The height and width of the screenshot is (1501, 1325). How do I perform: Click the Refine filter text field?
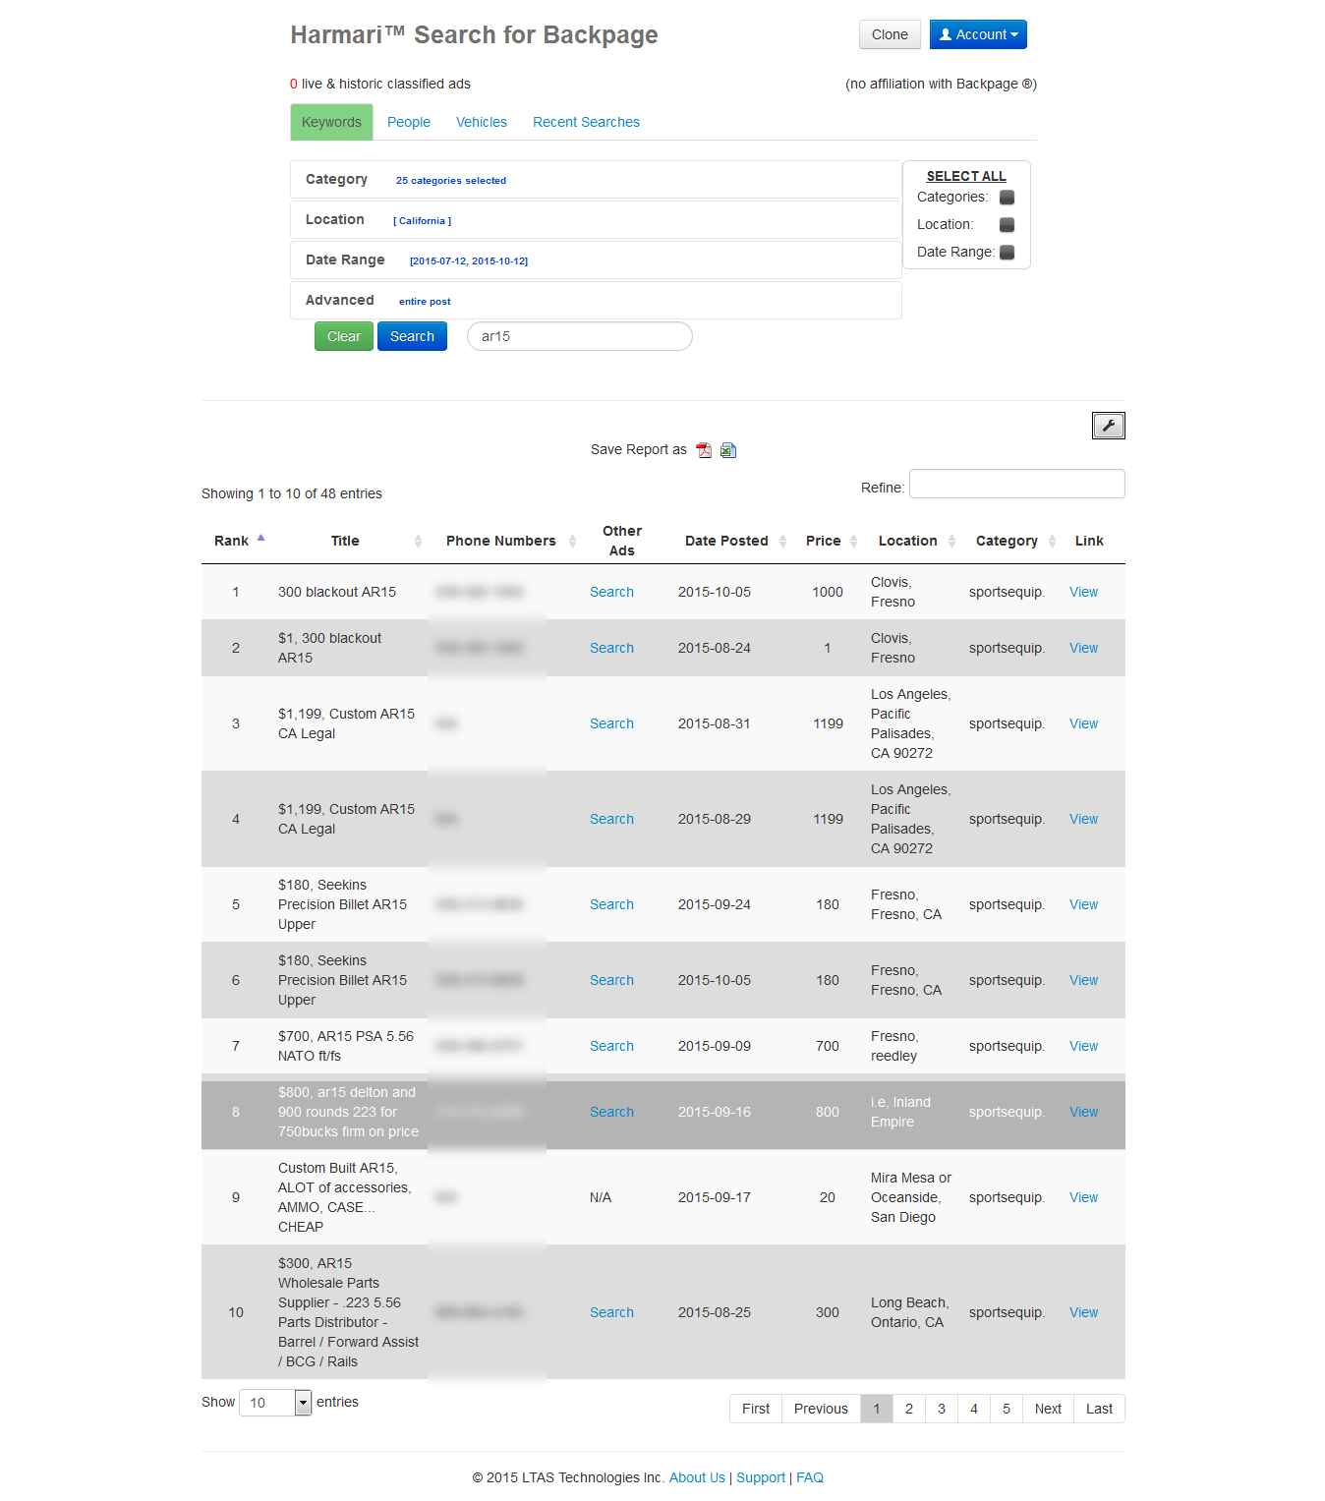pyautogui.click(x=1016, y=484)
